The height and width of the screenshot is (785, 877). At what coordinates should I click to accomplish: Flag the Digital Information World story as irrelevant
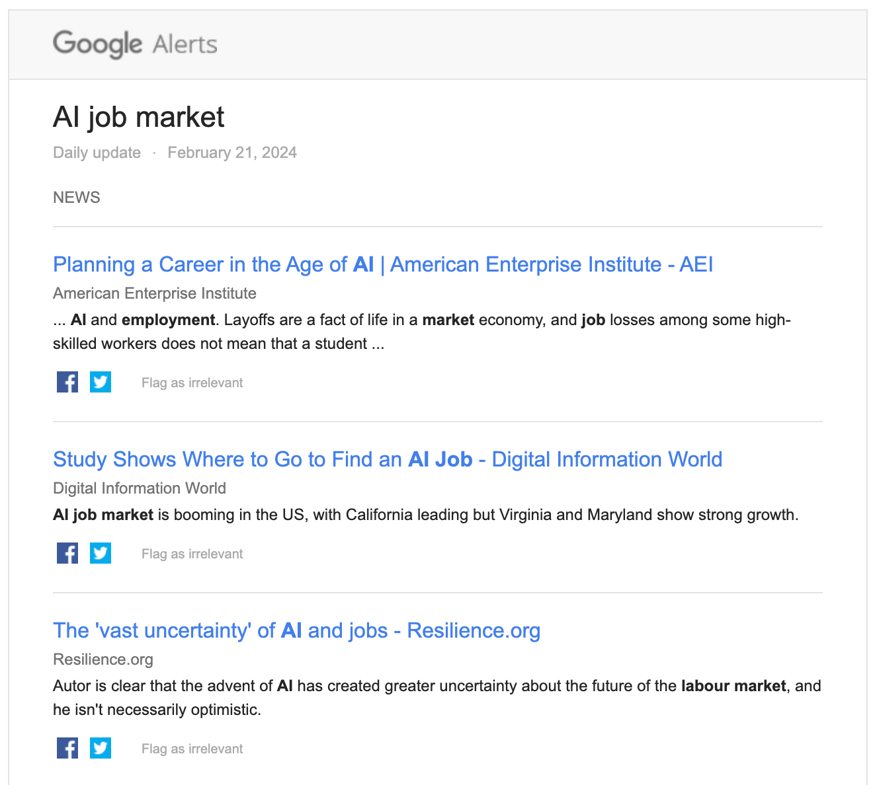[192, 554]
